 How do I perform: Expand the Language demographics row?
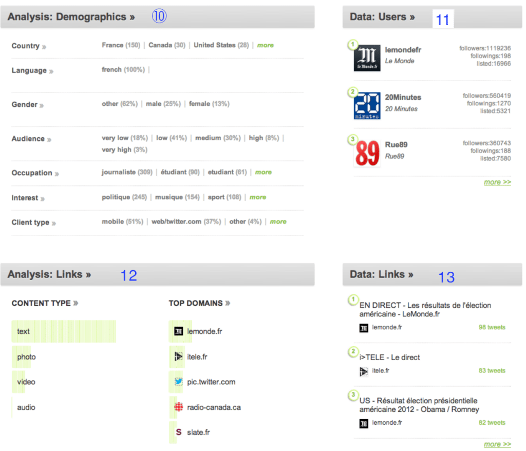coord(32,70)
